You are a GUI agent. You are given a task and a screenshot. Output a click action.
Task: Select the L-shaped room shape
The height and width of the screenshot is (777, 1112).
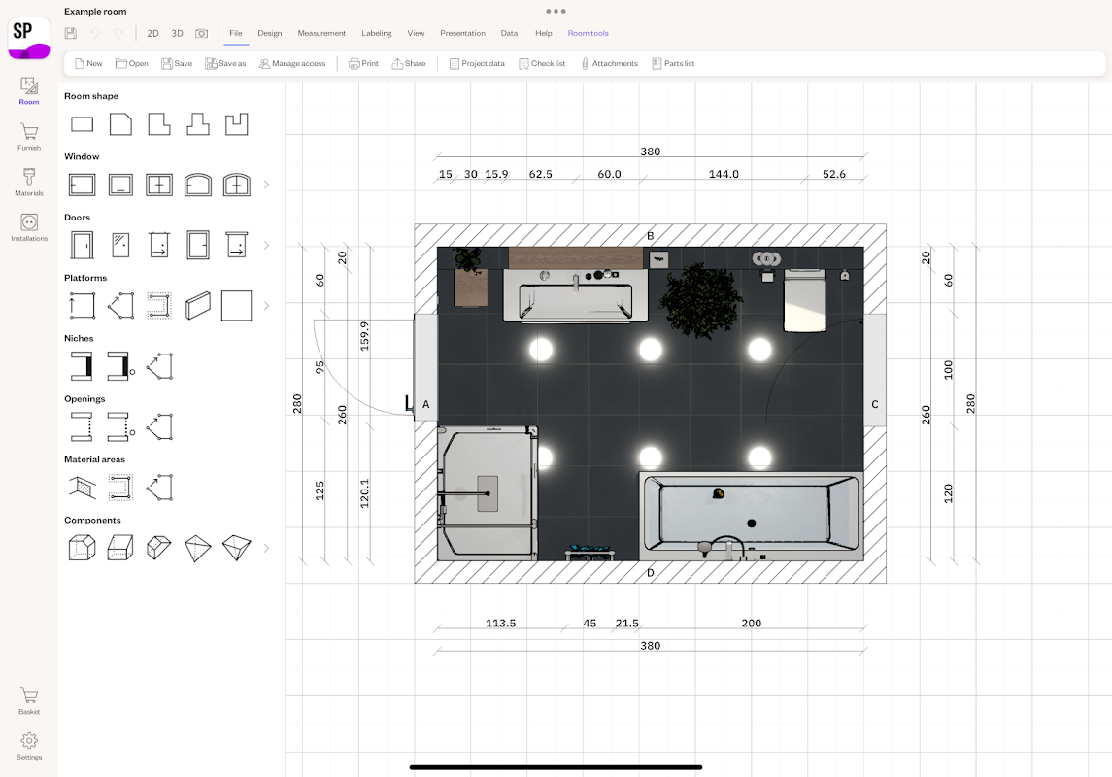[x=159, y=124]
